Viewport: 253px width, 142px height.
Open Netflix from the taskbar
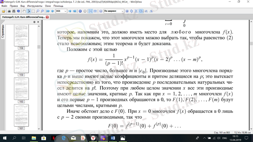coord(53,138)
